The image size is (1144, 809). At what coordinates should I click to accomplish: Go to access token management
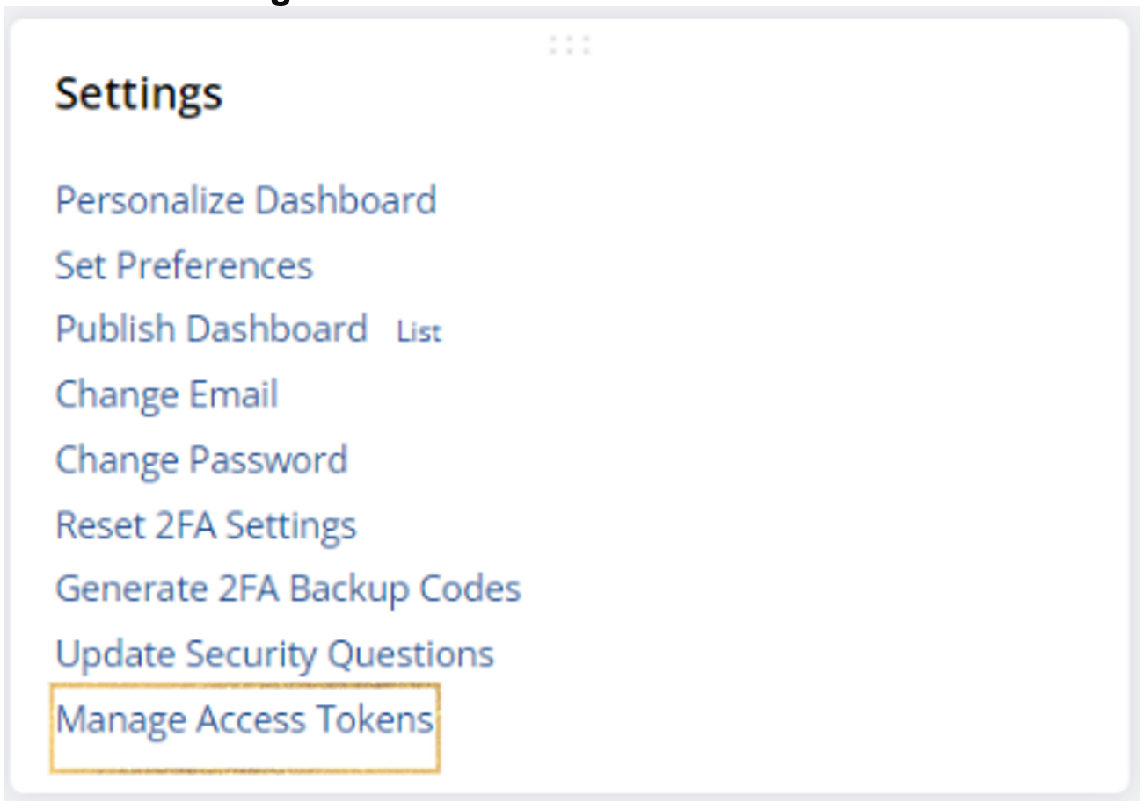244,720
